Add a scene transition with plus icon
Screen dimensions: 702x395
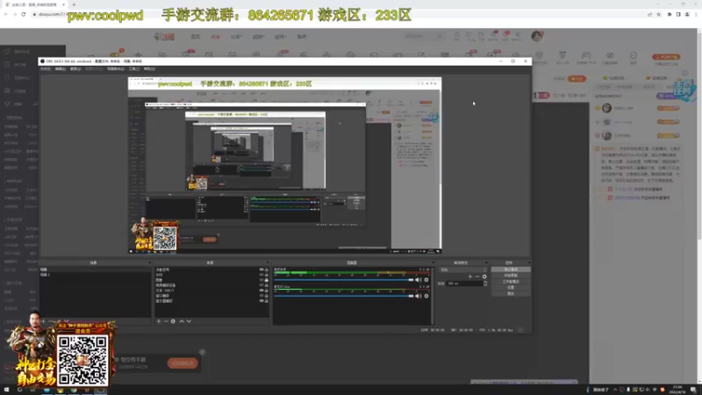pos(470,276)
